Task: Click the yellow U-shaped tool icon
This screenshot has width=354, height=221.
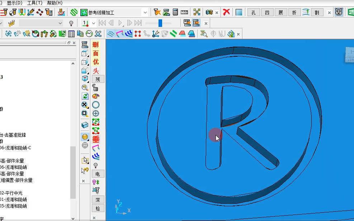Action: 22,12
